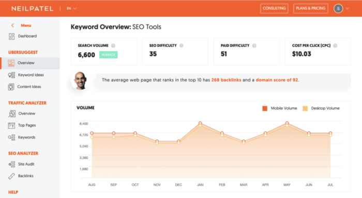Click the back arrow next to Menu

pos(12,25)
